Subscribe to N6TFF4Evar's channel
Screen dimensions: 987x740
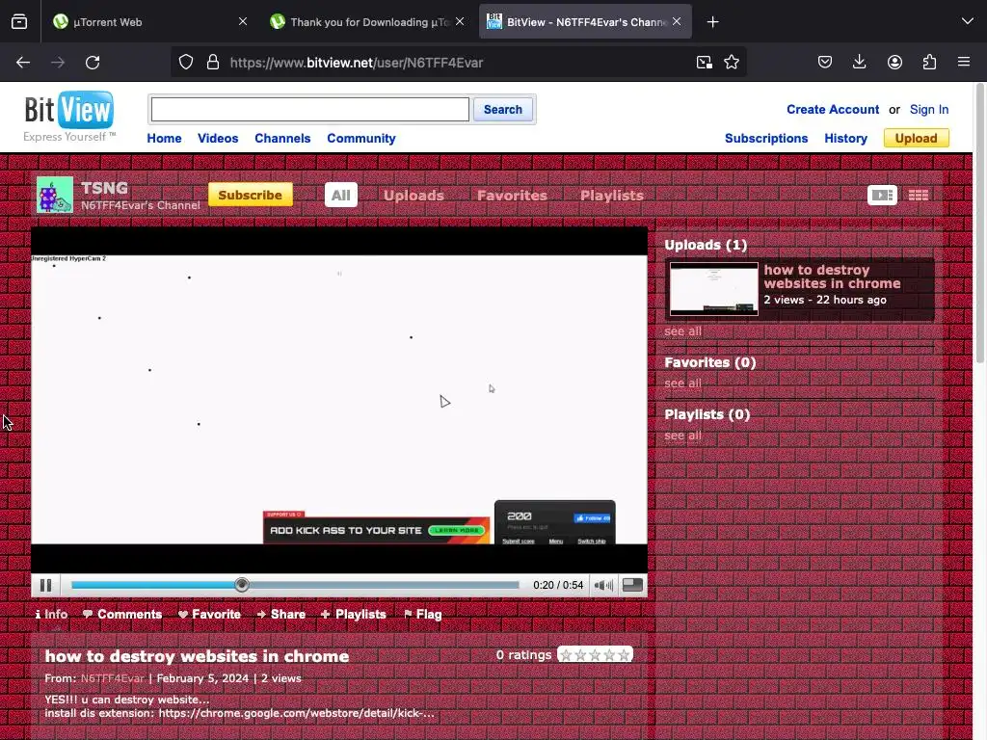point(251,195)
